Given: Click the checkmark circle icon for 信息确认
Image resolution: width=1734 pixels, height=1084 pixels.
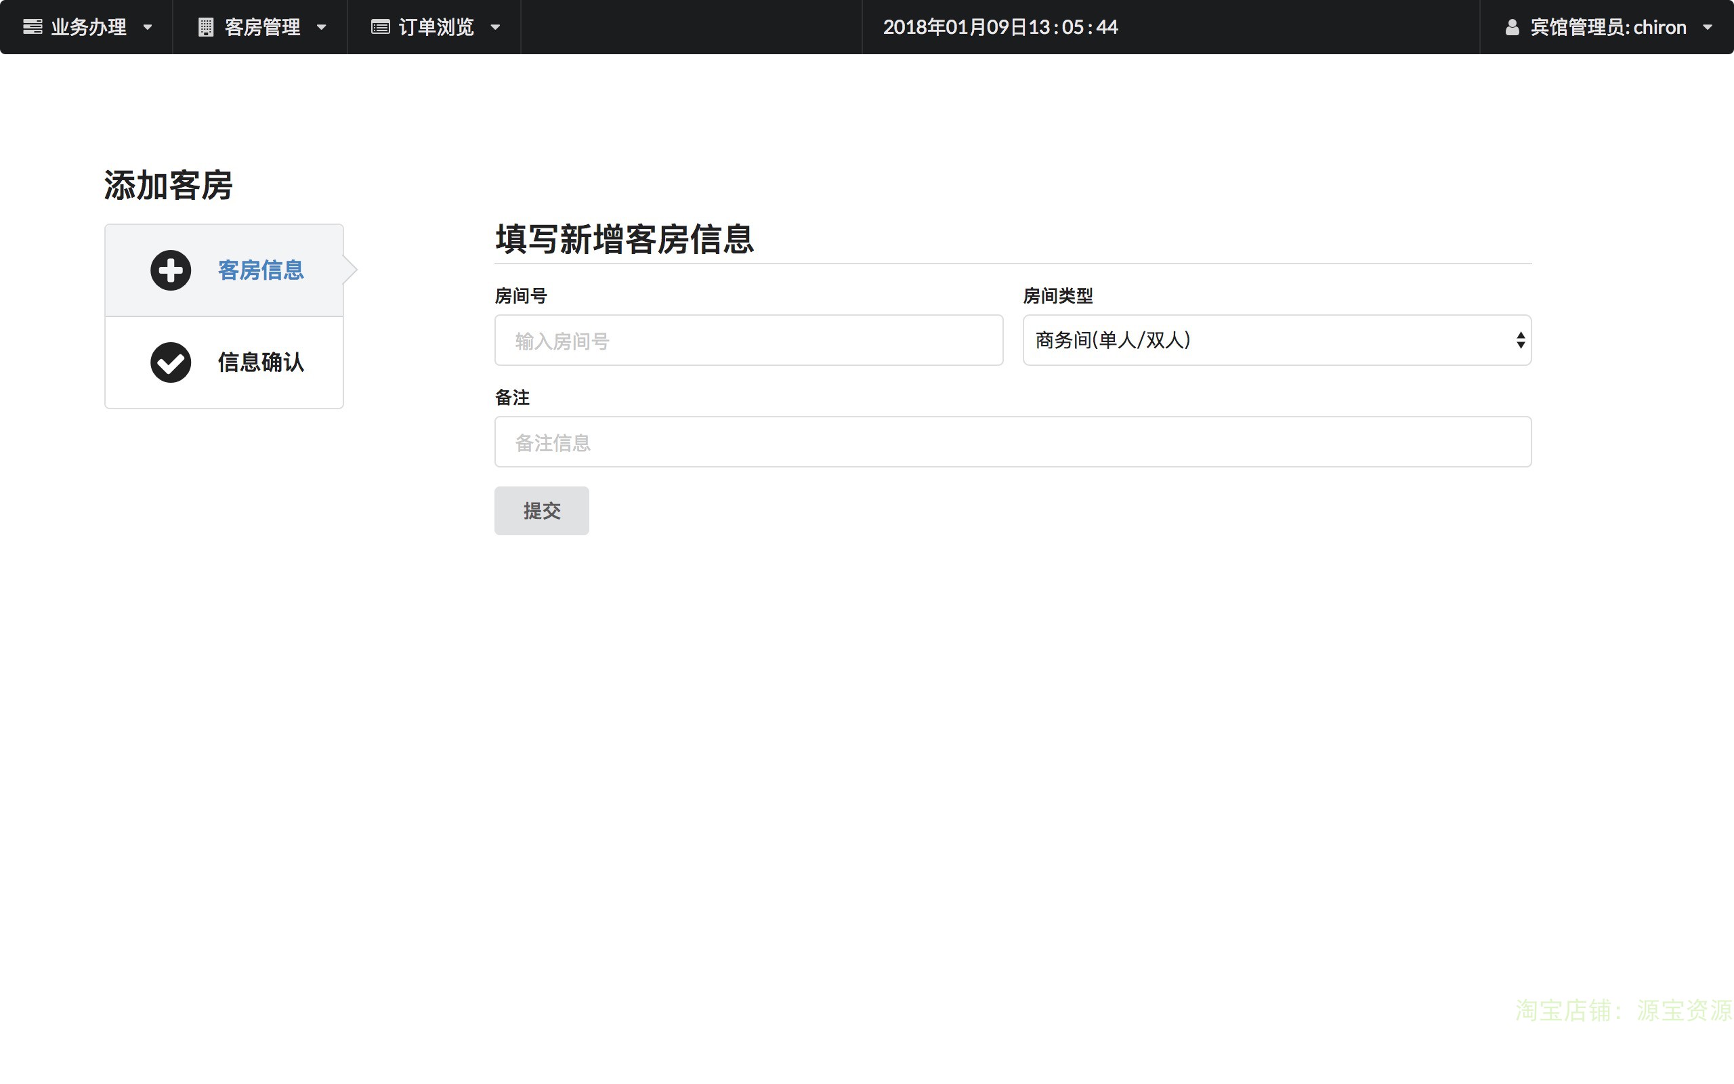Looking at the screenshot, I should click(171, 362).
